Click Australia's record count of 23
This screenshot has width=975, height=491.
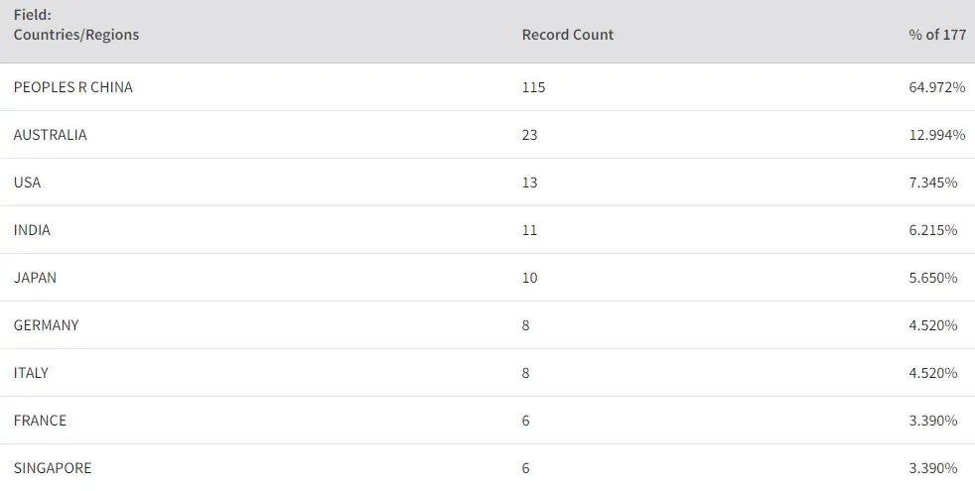click(x=529, y=135)
